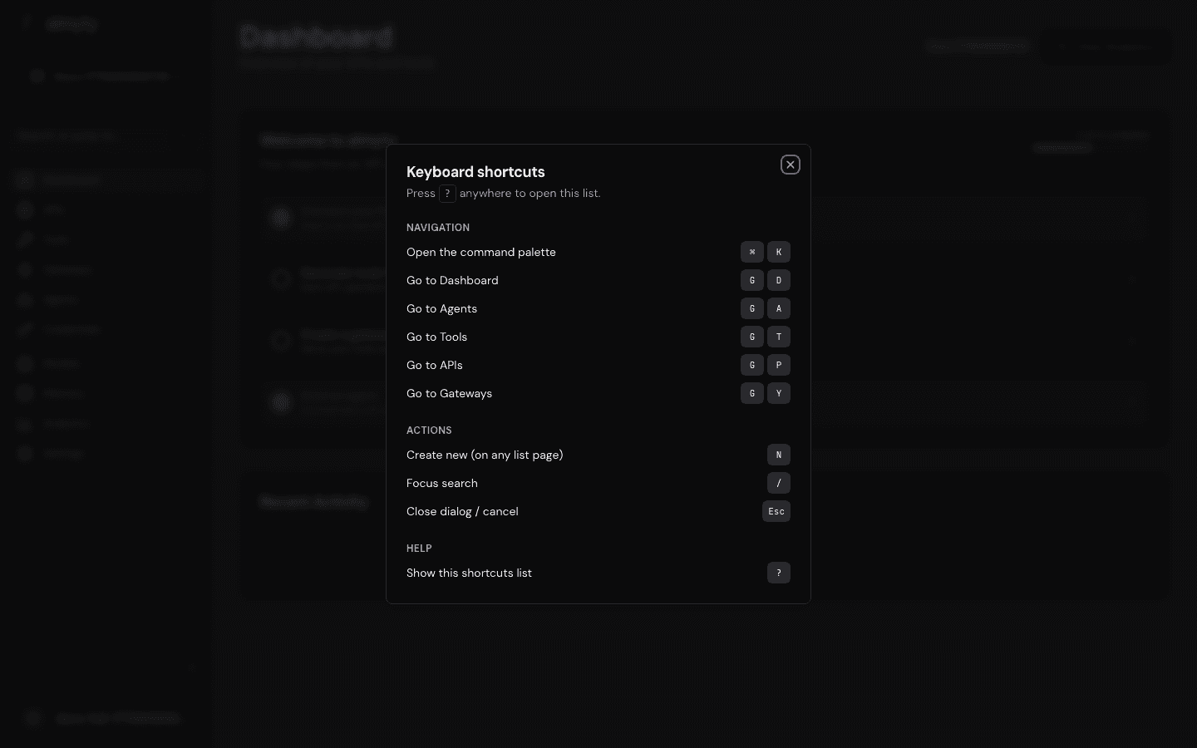Click "Close dialog / cancel" row text
The height and width of the screenshot is (748, 1197).
point(462,511)
